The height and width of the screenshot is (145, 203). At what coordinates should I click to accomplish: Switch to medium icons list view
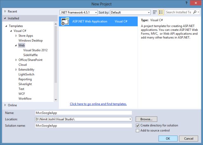coord(161,12)
